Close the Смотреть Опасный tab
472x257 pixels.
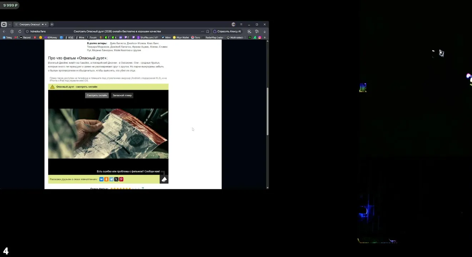46,24
